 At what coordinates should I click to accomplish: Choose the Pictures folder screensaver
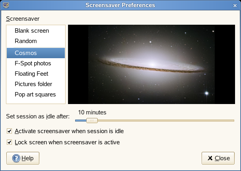pos(33,84)
